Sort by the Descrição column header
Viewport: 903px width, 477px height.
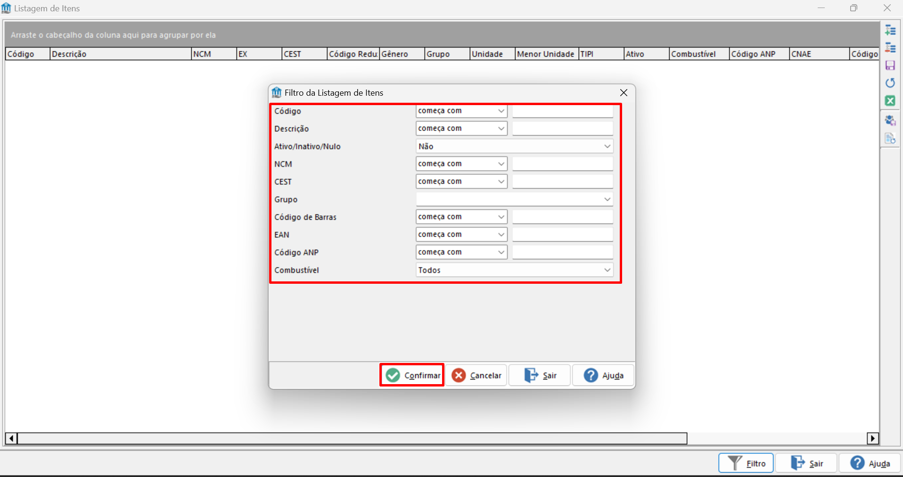(120, 54)
